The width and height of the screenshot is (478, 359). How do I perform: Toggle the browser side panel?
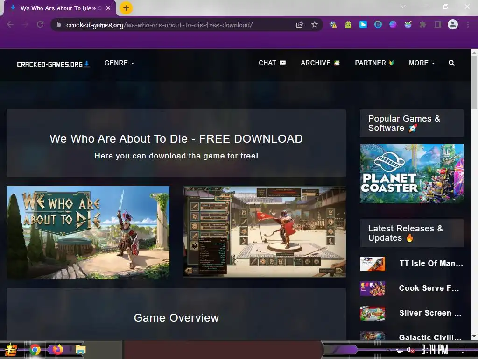[438, 25]
